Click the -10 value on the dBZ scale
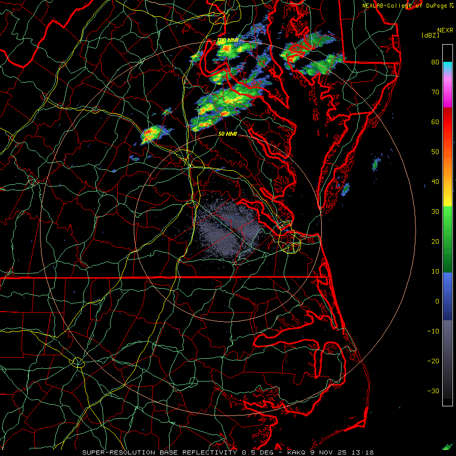Viewport: 456px width, 456px height. tap(433, 331)
